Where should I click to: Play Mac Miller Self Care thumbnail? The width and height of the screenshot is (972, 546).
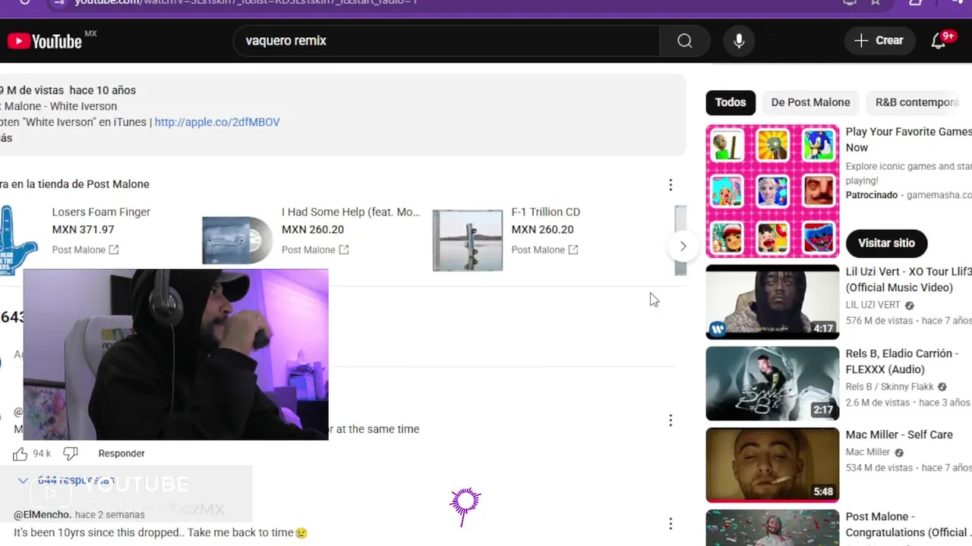click(x=772, y=466)
